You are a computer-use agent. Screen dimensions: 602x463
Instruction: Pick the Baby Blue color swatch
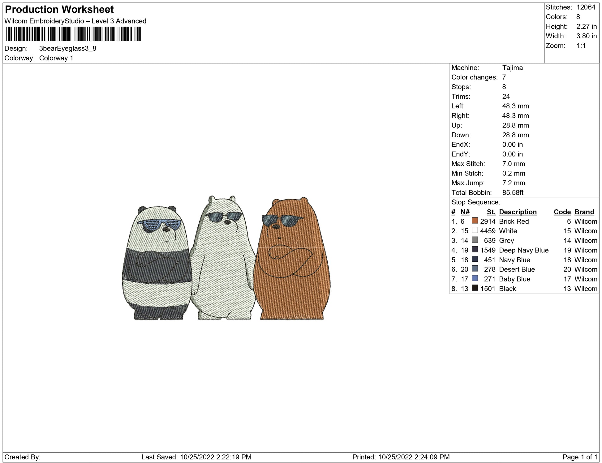point(475,278)
